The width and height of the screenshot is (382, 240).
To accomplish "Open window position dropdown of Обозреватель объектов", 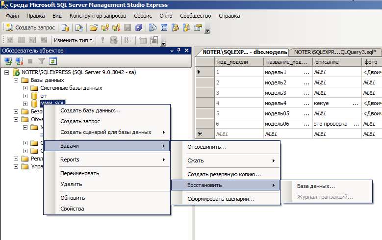I will (x=172, y=51).
